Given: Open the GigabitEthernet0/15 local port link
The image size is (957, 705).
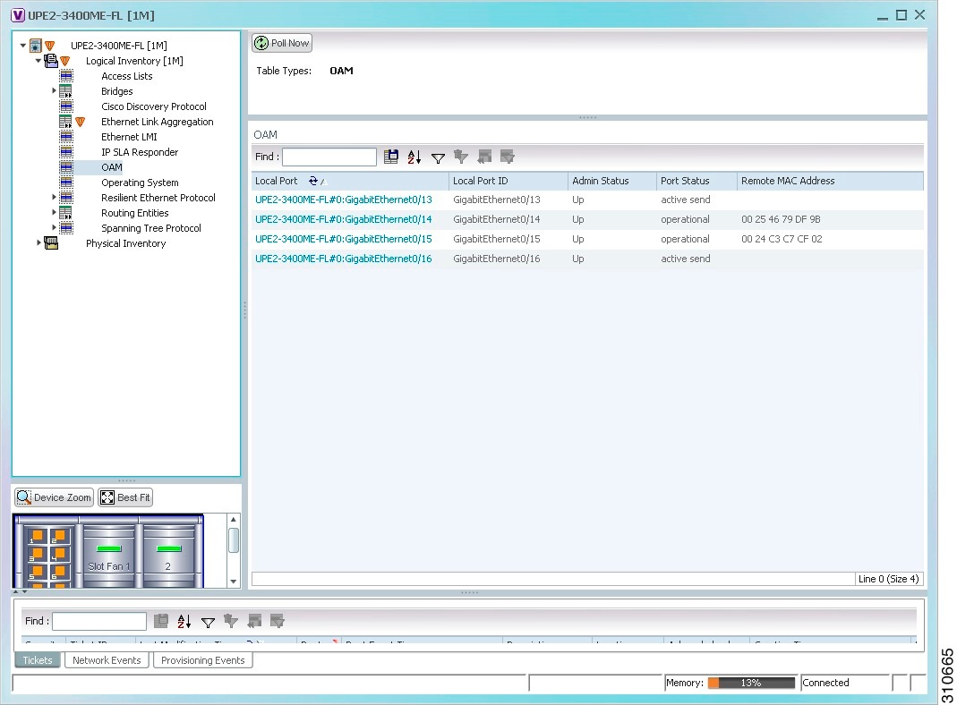Looking at the screenshot, I should point(344,239).
